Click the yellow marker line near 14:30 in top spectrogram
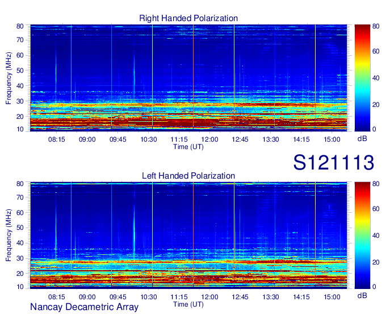Image resolution: width=386 pixels, height=314 pixels. point(316,77)
